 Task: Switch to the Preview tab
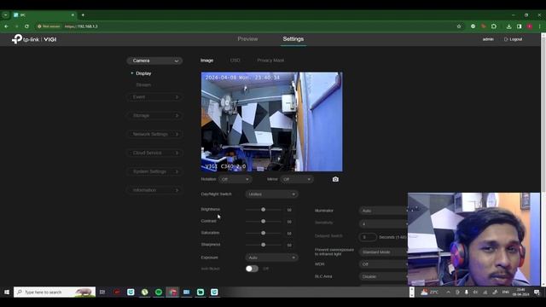[x=247, y=39]
